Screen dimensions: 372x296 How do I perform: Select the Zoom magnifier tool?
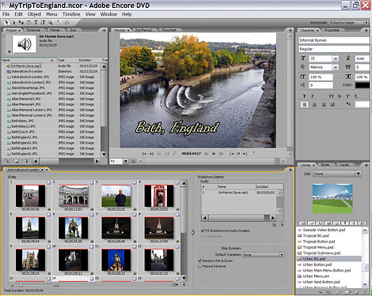click(x=50, y=22)
